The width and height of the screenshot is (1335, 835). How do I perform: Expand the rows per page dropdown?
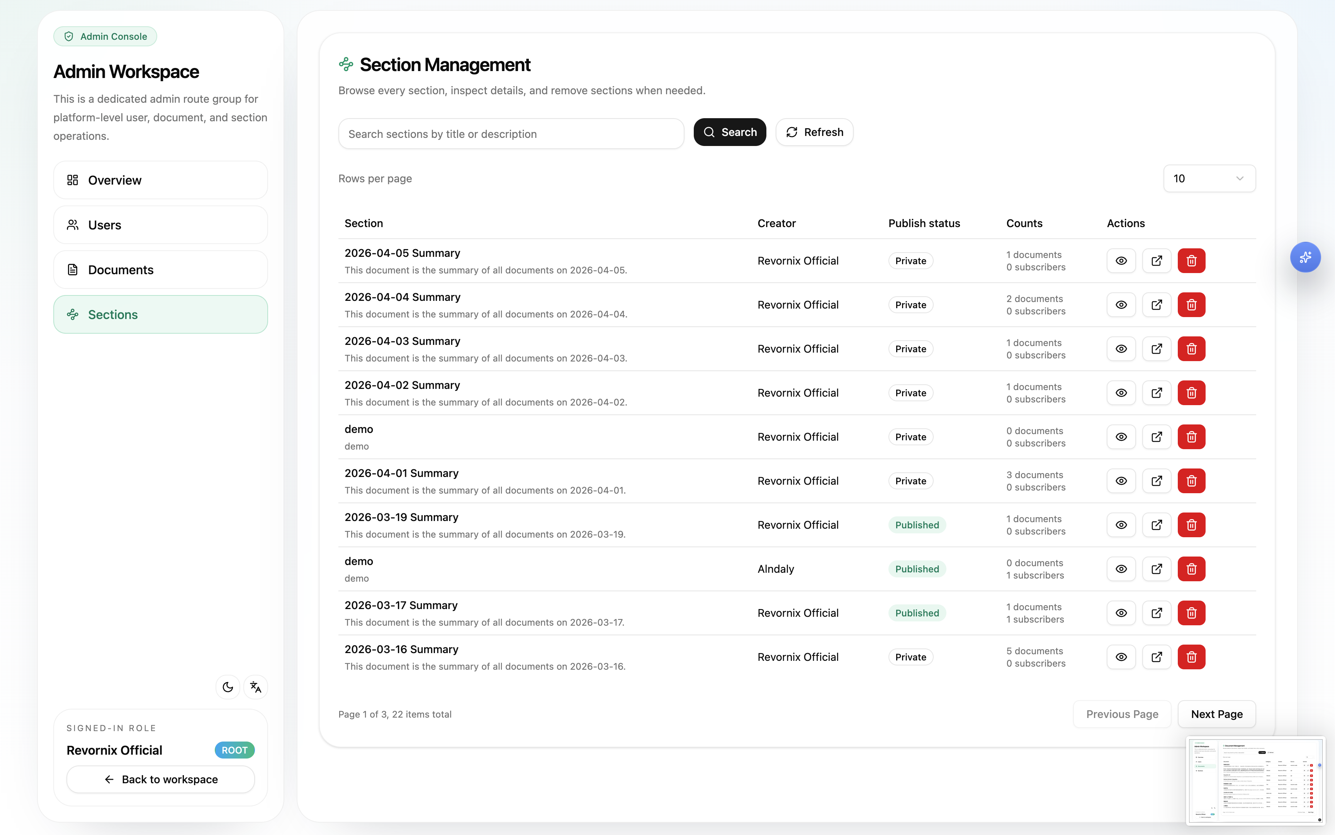(1209, 178)
